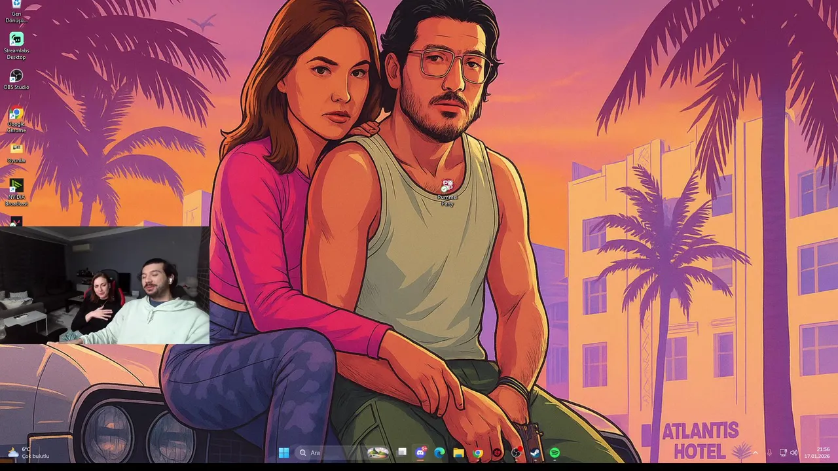Select the Pummel Party desktop shortcut
Screen dimensions: 838x471
[x=447, y=193]
